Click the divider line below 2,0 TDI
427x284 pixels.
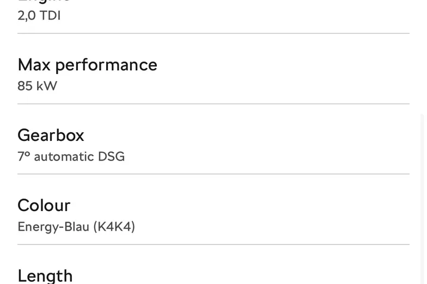(213, 33)
